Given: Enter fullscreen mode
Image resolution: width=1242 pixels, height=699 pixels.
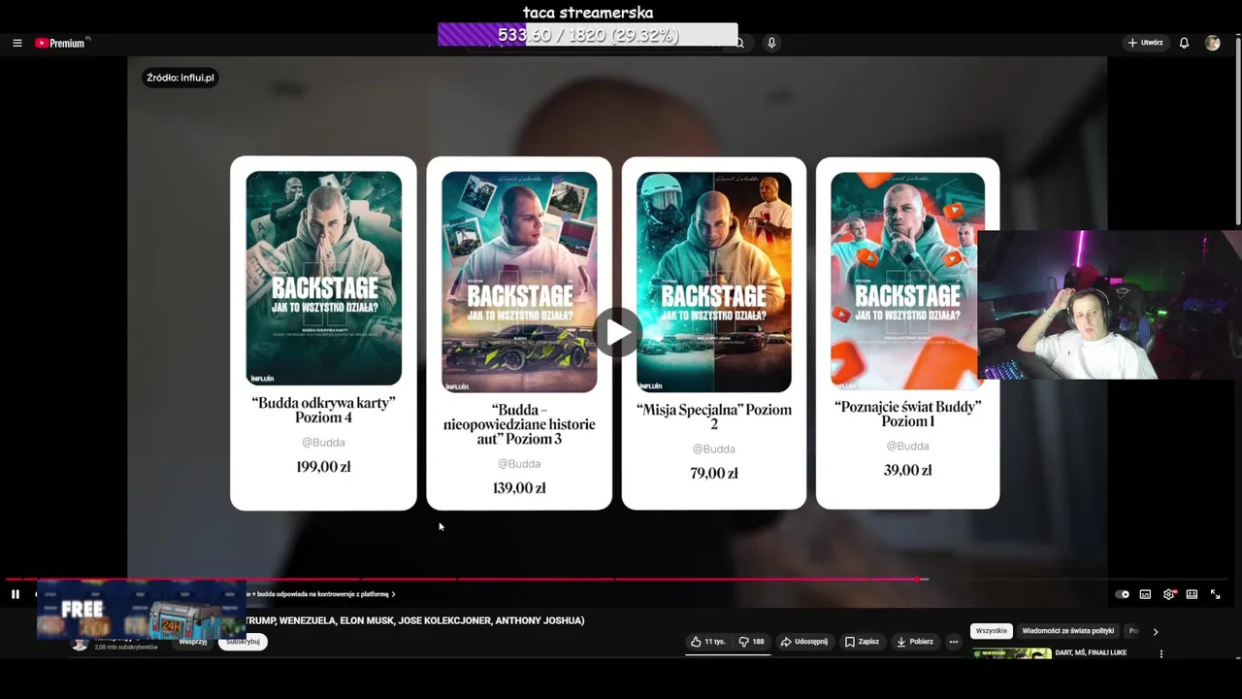Looking at the screenshot, I should [x=1215, y=594].
